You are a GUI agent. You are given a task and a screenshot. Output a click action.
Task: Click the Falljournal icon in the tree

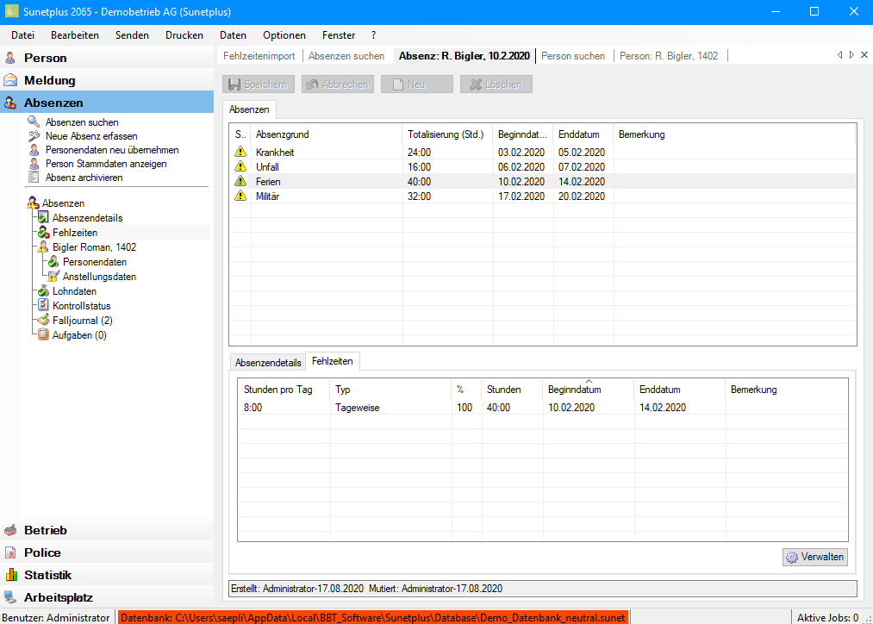coord(44,321)
